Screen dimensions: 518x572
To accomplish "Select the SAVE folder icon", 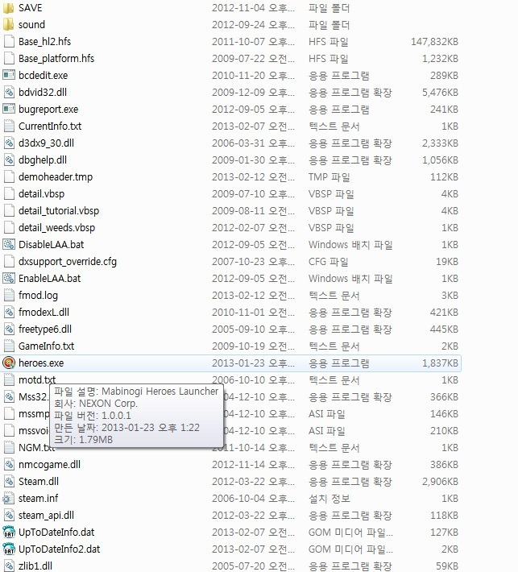I will (x=9, y=8).
